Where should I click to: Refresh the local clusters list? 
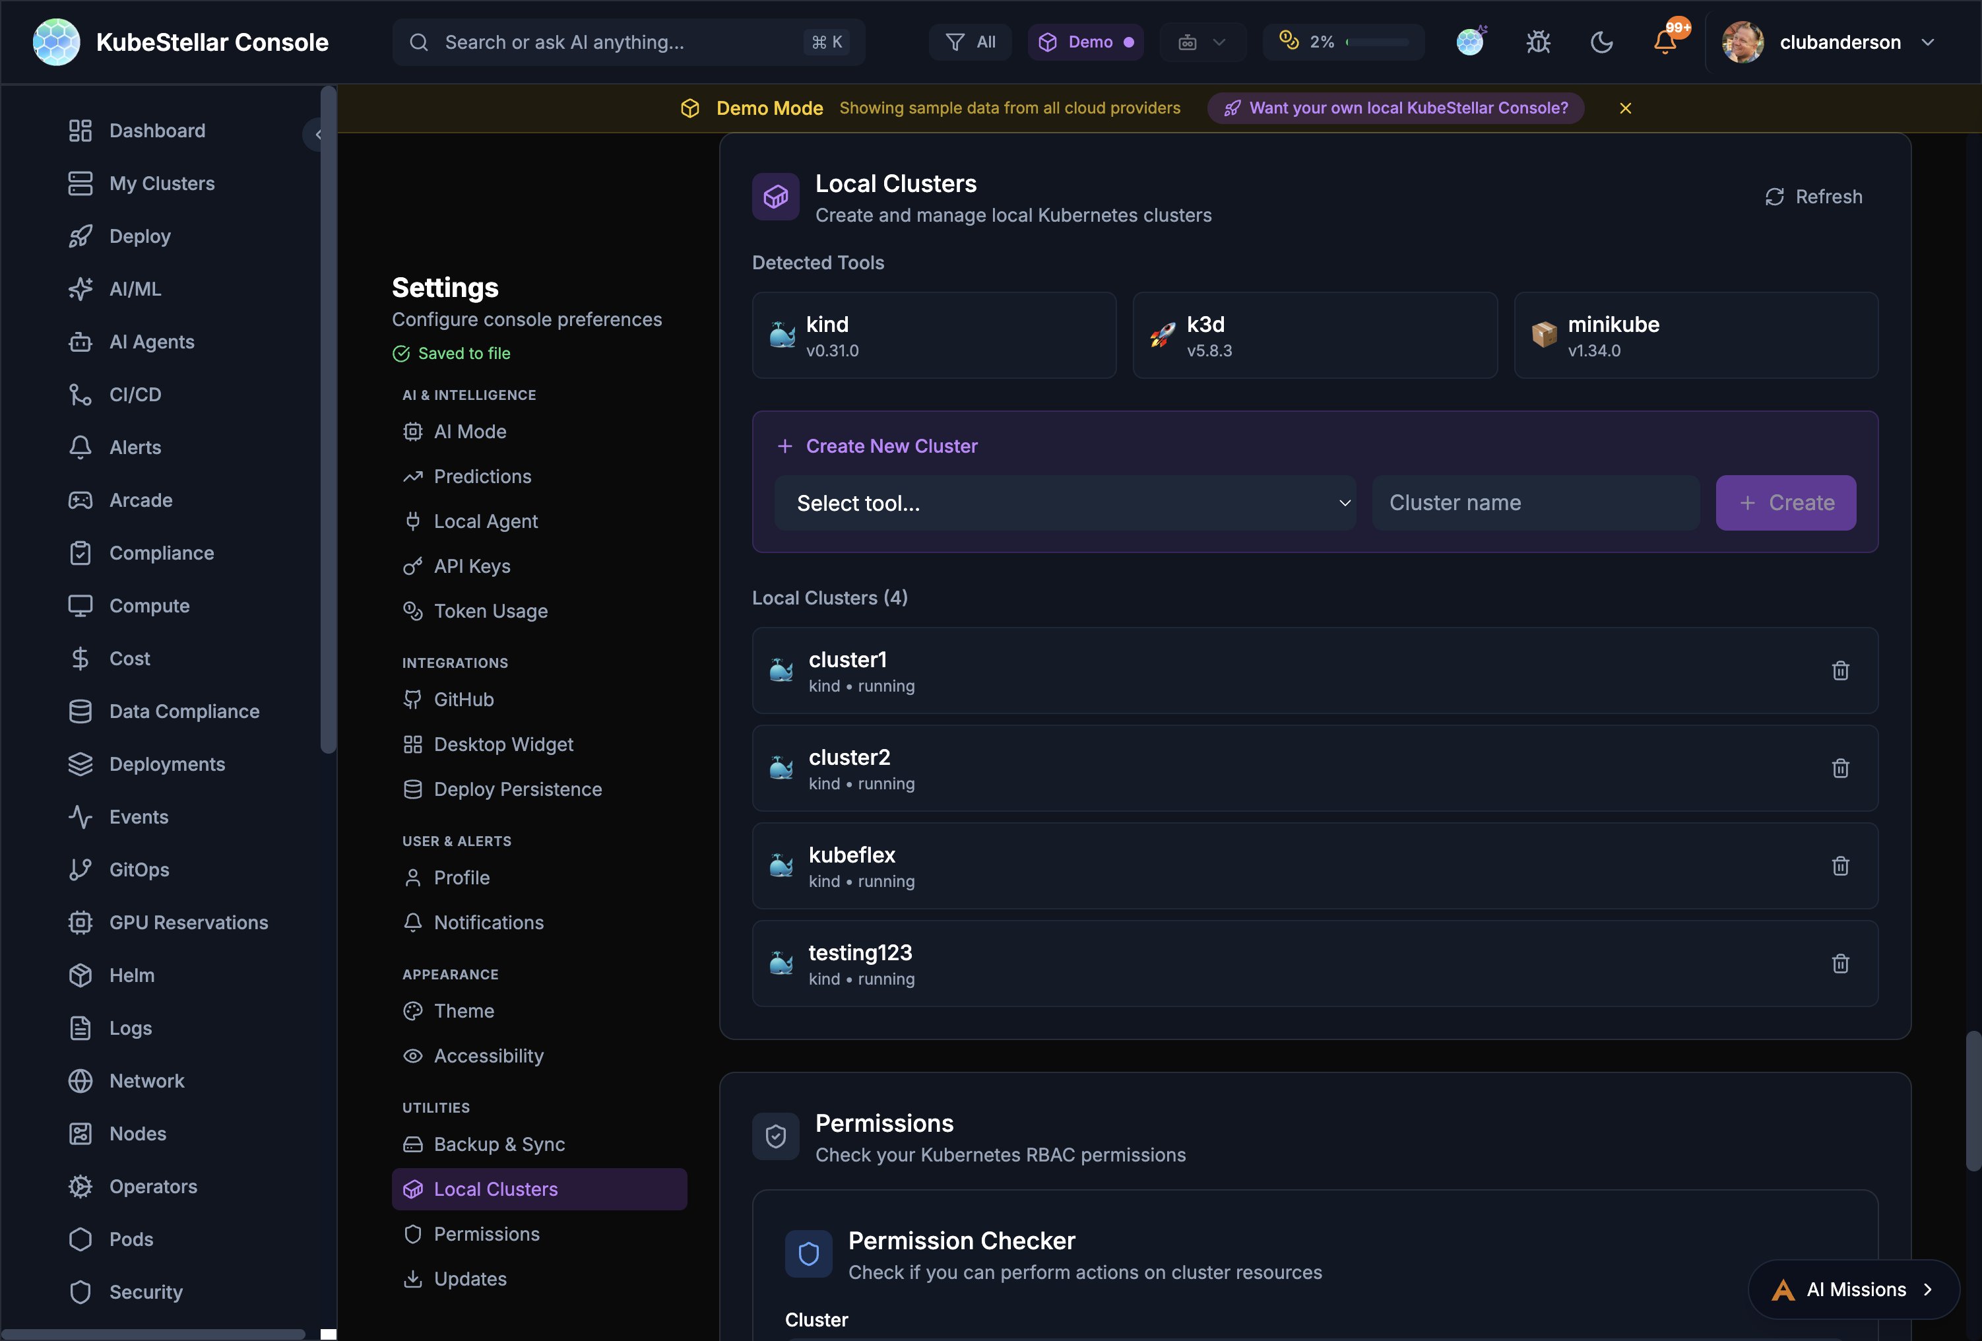[1813, 197]
